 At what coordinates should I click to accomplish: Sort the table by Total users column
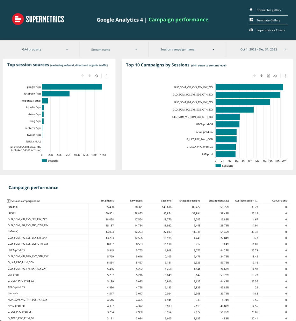107,201
